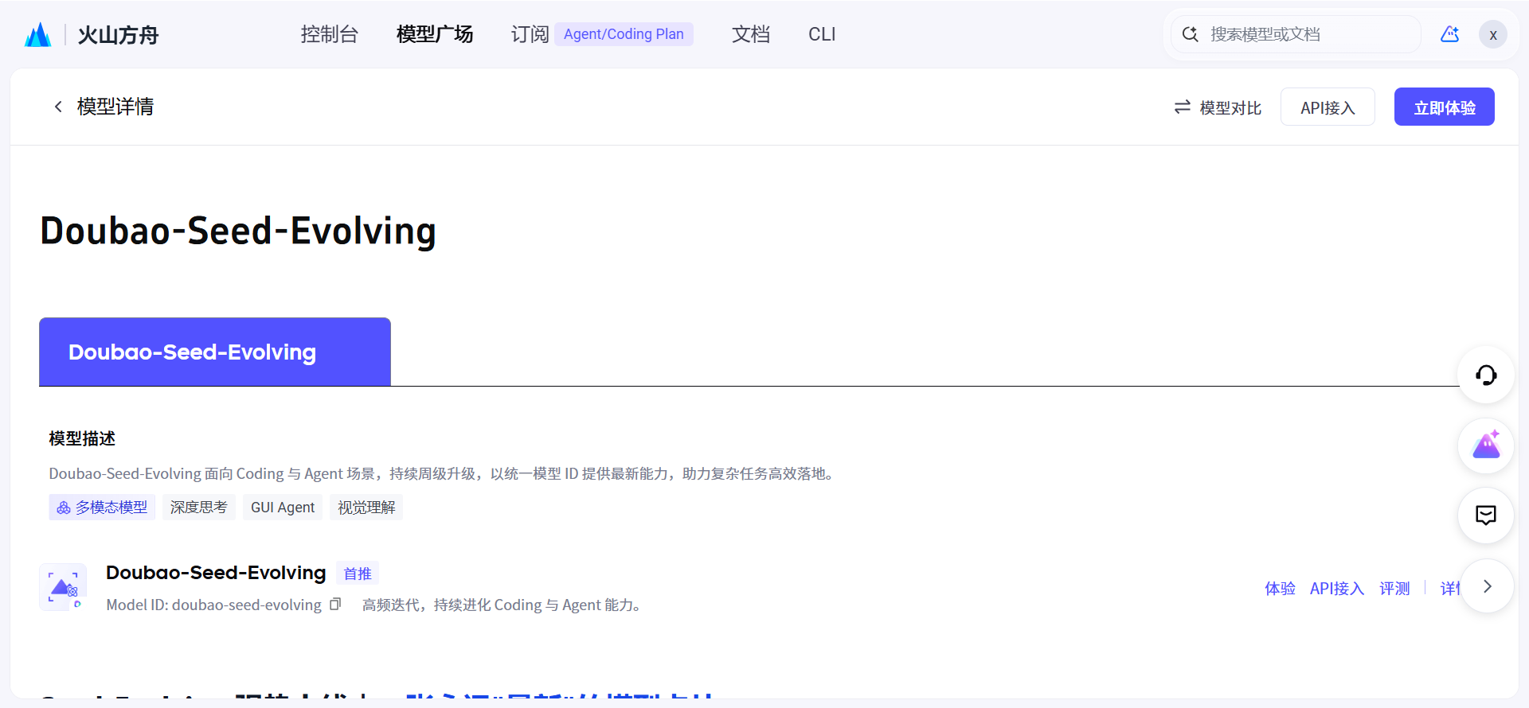Click the 视觉理解 tag

pos(366,508)
